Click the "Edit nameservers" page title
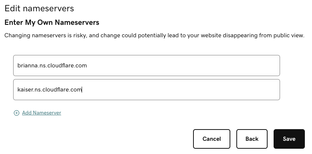Screen dimensions: 312x154 pos(39,8)
